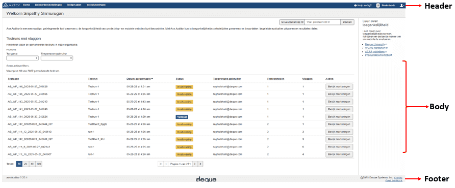Open the ACAA guidelines link
Viewport: 455px width, 188px height.
(x=375, y=51)
